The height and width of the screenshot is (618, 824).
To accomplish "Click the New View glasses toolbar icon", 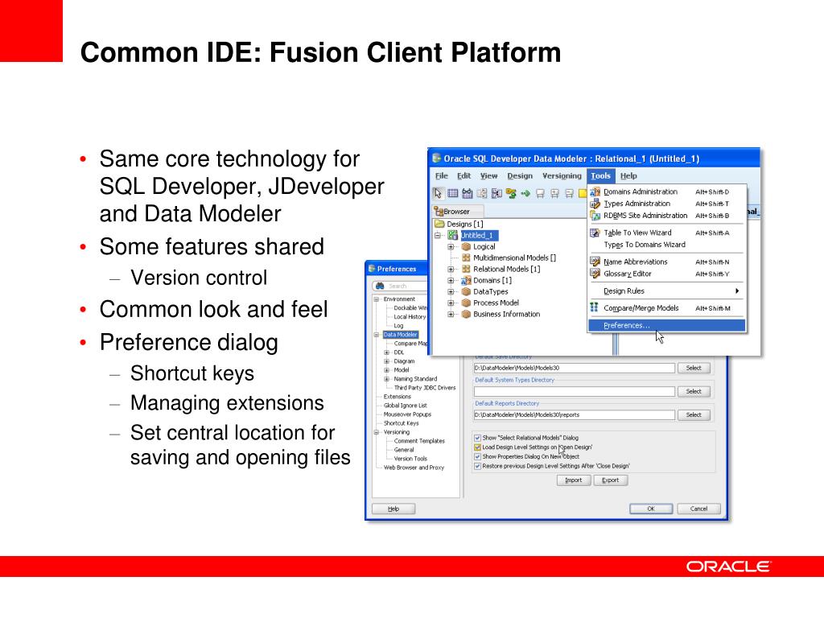I will [x=468, y=193].
